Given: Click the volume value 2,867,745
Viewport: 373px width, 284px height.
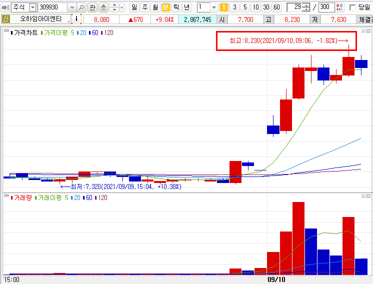Looking at the screenshot, I should pos(197,19).
